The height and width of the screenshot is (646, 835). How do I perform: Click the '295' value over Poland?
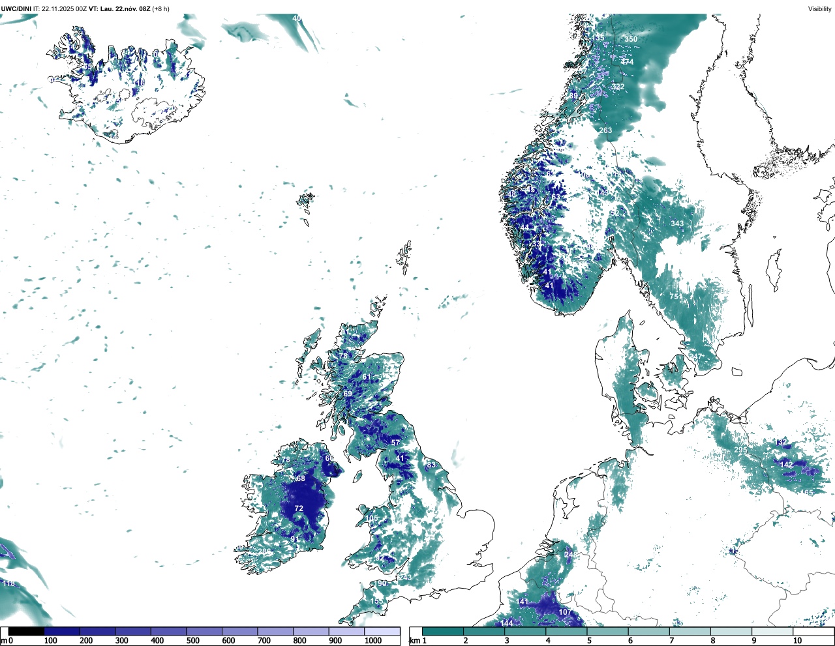click(x=740, y=450)
